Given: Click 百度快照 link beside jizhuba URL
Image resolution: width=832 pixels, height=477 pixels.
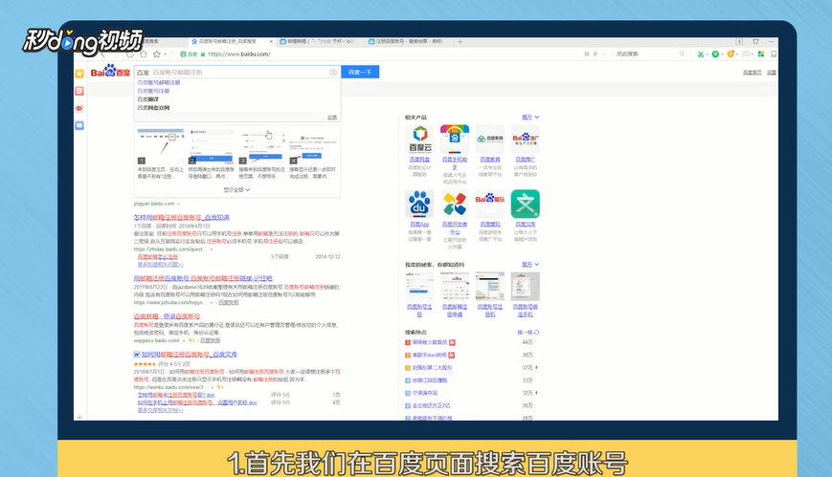Looking at the screenshot, I should coord(228,303).
